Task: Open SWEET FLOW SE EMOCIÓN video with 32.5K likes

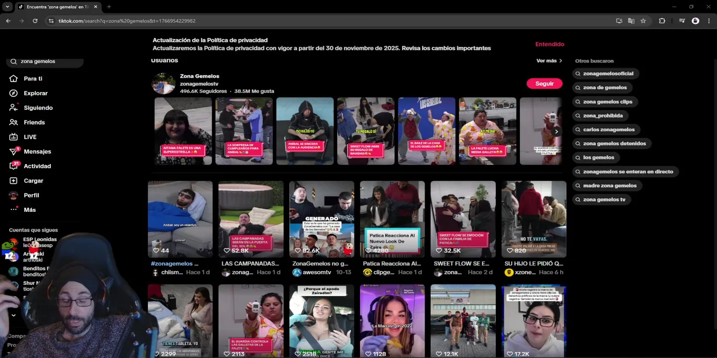Action: tap(463, 219)
